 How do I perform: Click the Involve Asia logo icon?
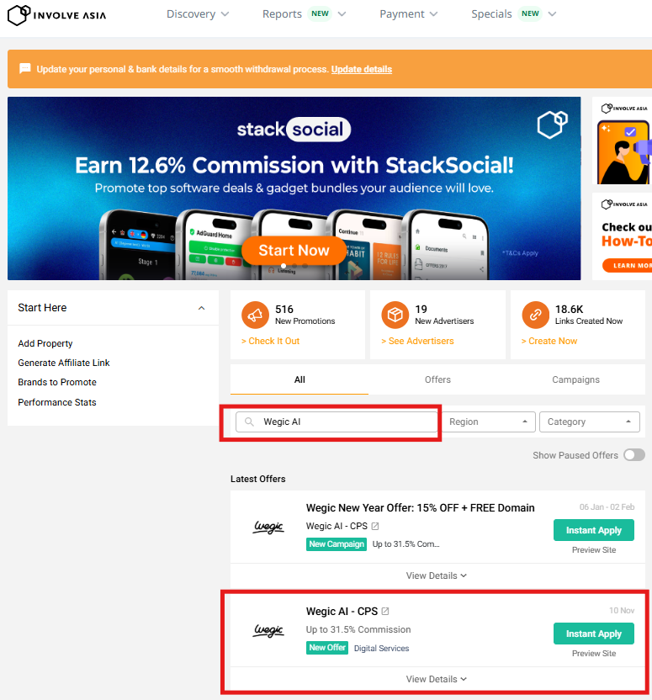tap(19, 14)
